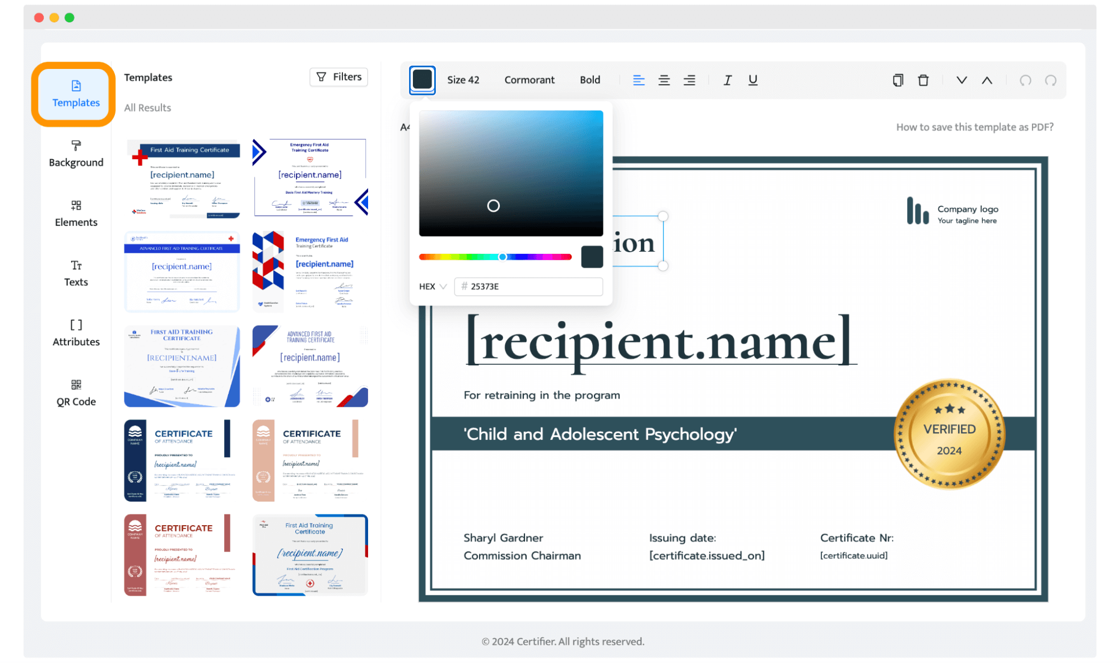Open the Size 42 font size dropdown
Image resolution: width=1120 pixels, height=663 pixels.
pos(463,80)
